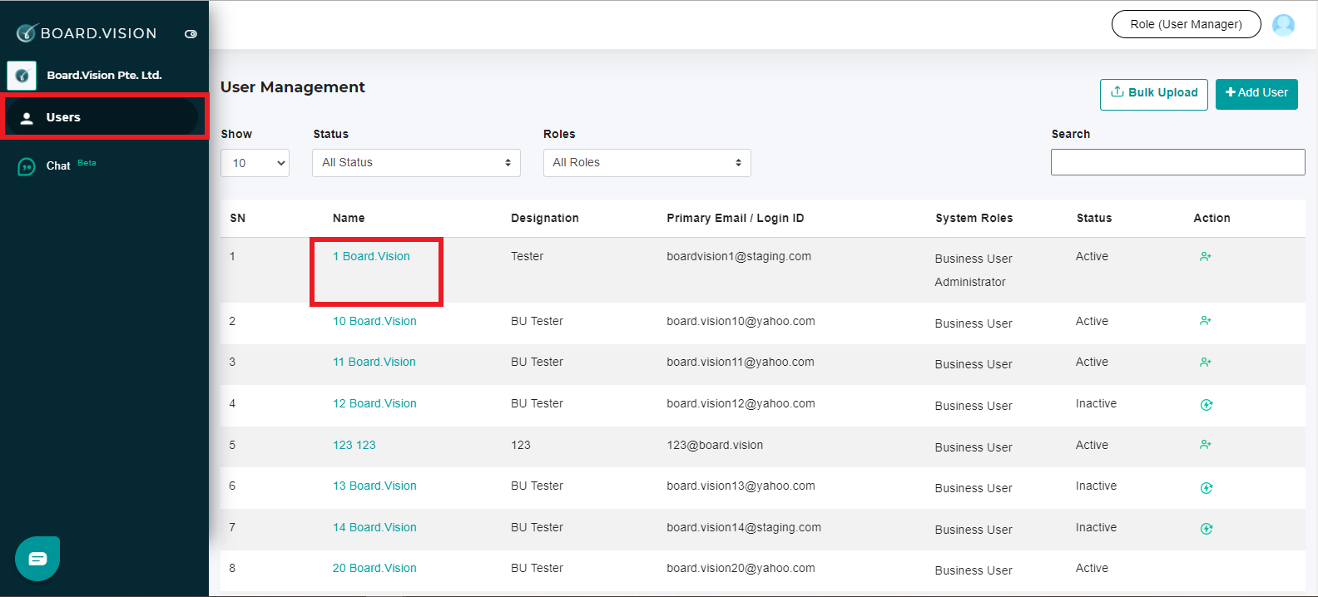
Task: Click the Bulk Upload button
Action: tap(1153, 93)
